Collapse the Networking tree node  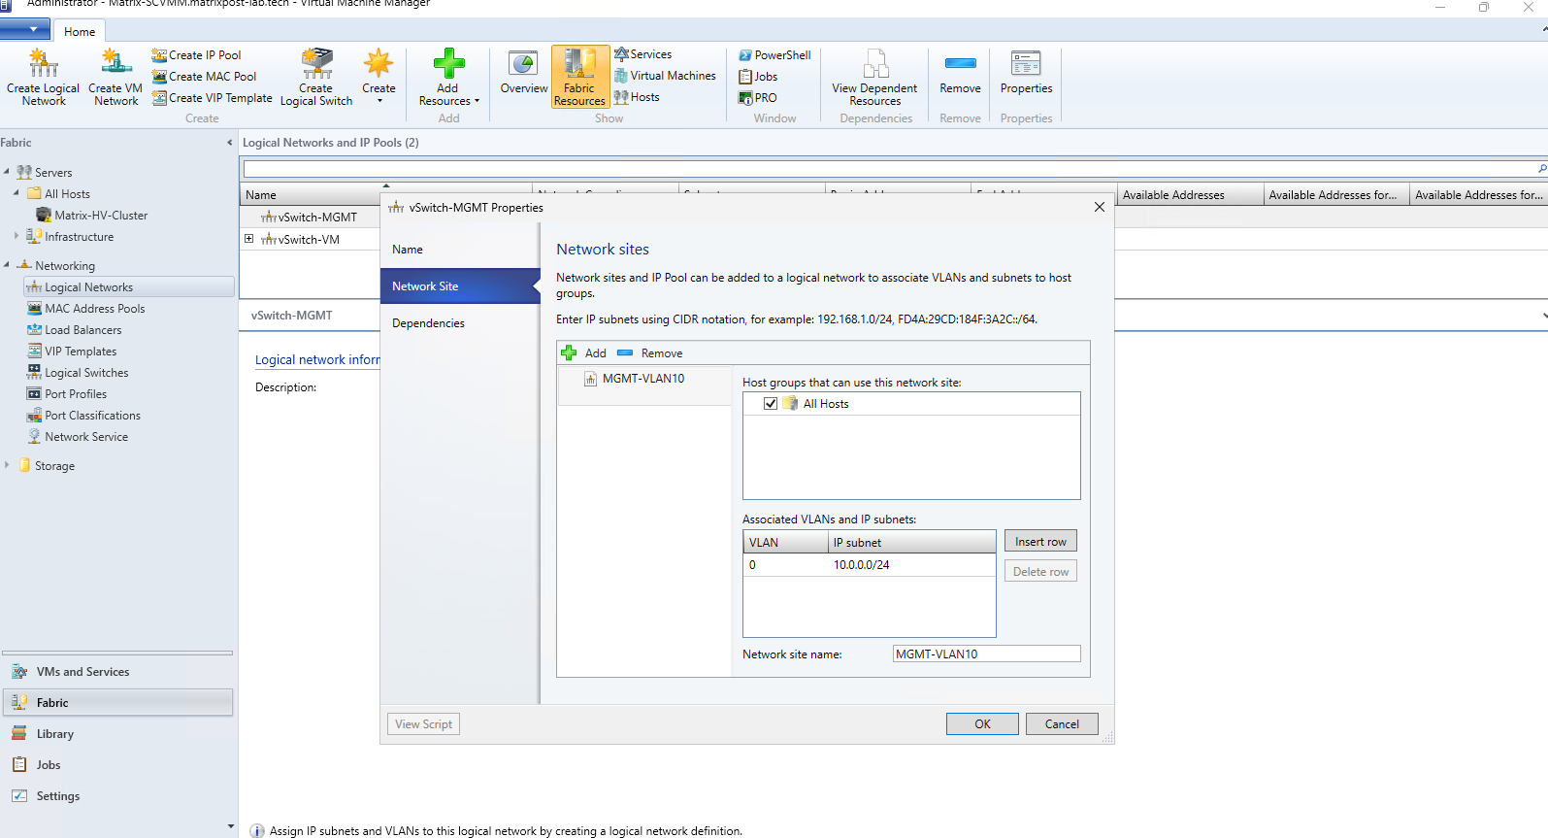click(x=7, y=265)
